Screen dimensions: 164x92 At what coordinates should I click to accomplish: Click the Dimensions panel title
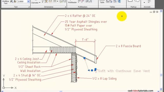click(48, 7)
